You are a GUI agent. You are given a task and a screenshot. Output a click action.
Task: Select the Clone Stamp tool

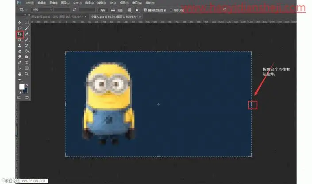[x=19, y=46]
